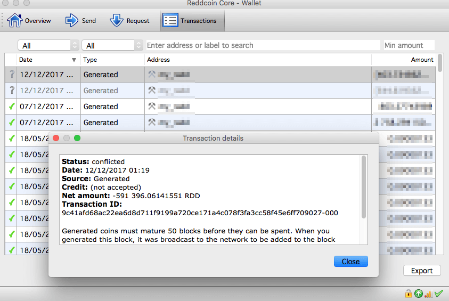Sort by the Type column header

click(112, 60)
